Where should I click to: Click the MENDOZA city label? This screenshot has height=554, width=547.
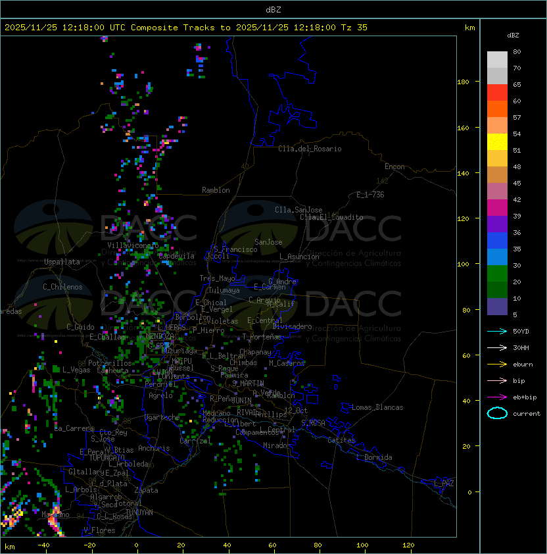[x=160, y=336]
